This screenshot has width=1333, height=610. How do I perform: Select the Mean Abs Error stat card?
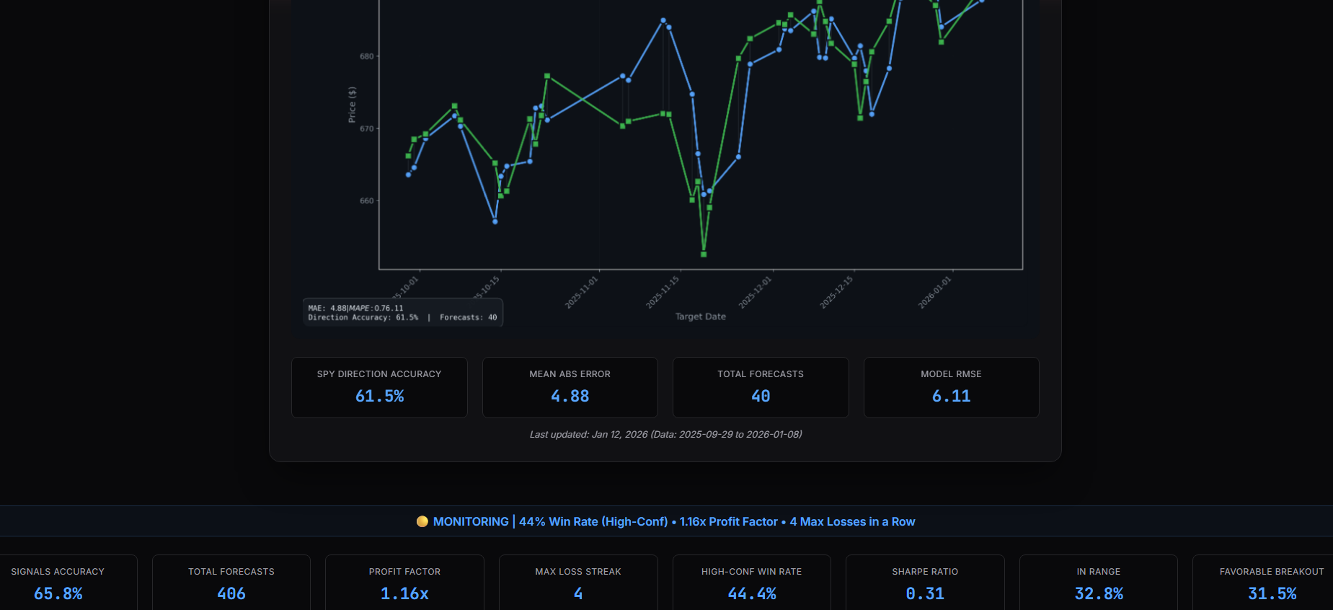(x=570, y=387)
